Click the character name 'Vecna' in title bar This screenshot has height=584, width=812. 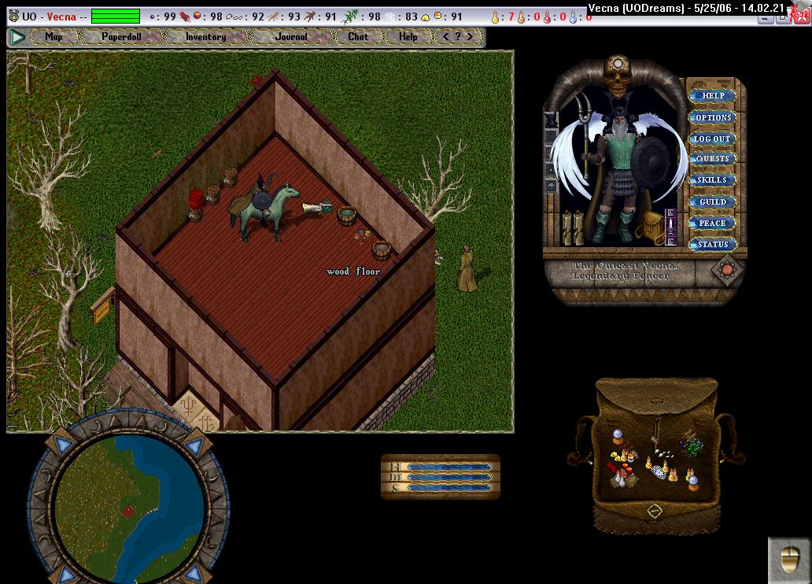point(61,17)
